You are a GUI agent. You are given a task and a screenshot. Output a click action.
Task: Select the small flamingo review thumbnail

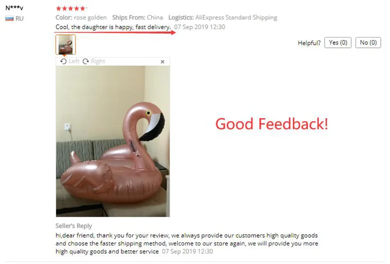66,44
